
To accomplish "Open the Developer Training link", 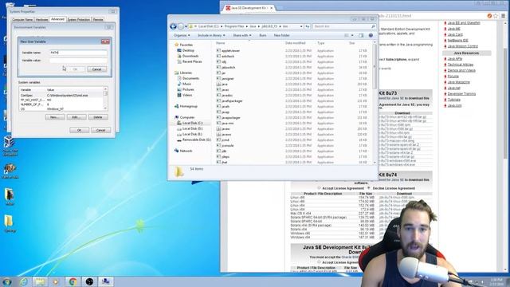I will pyautogui.click(x=461, y=94).
